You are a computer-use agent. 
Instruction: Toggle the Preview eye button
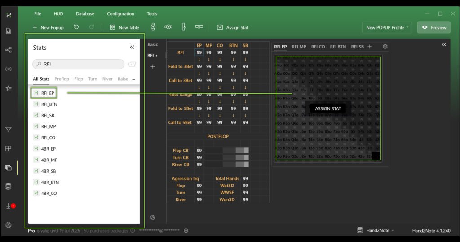pos(434,27)
